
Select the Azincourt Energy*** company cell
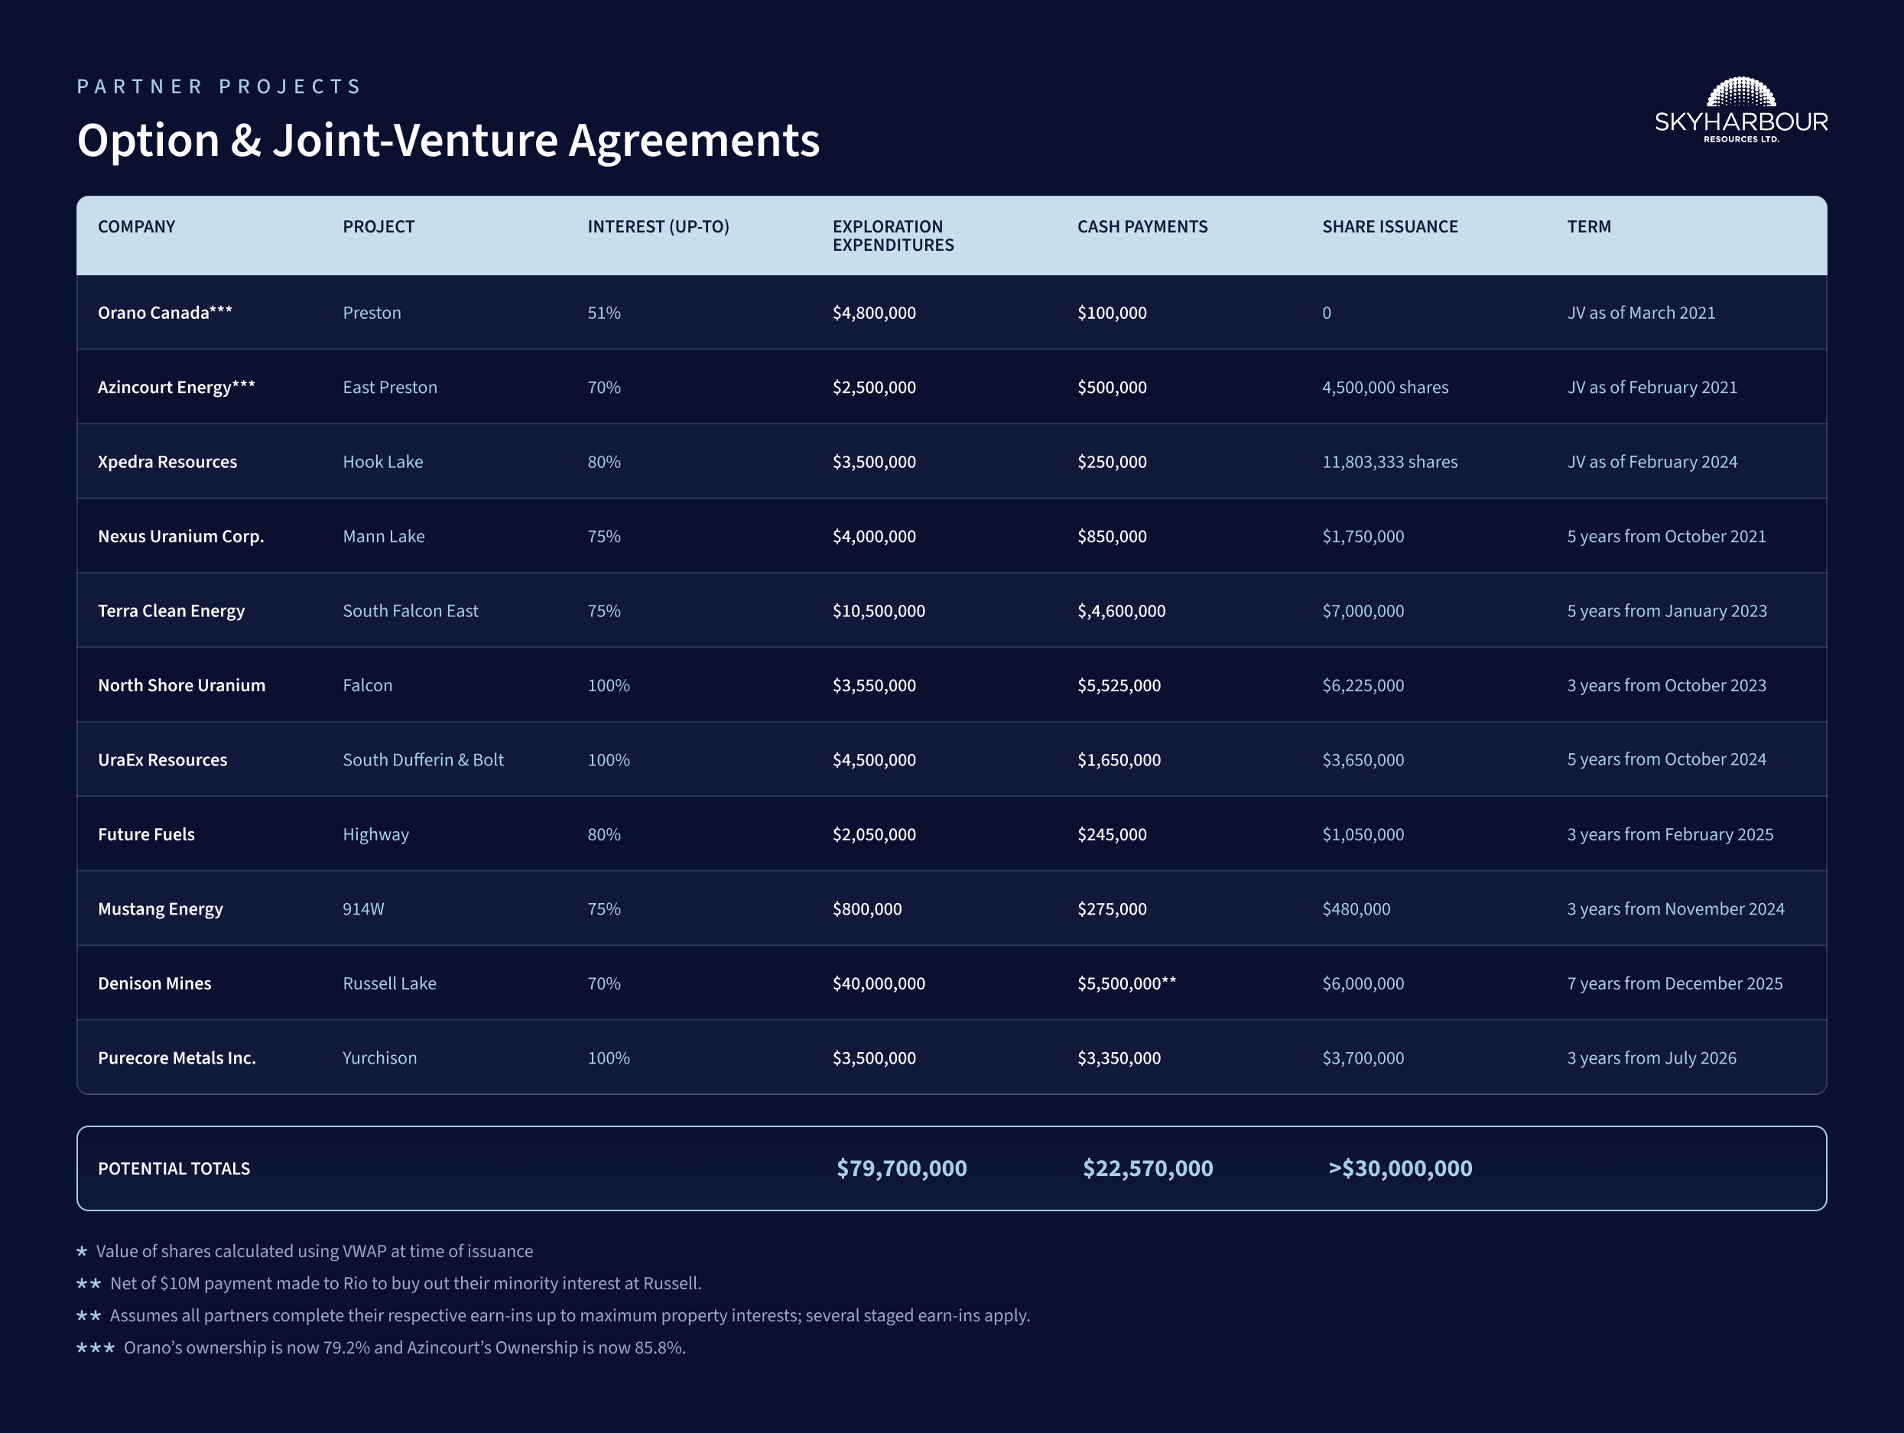(177, 387)
